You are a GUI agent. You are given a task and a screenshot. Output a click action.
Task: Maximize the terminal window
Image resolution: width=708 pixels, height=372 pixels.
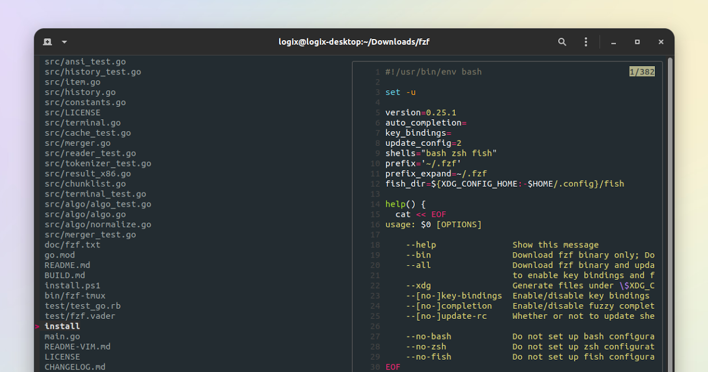coord(637,42)
